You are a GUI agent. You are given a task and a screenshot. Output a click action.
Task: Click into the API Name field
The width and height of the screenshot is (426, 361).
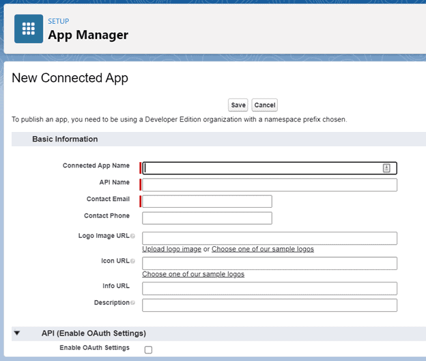(270, 185)
